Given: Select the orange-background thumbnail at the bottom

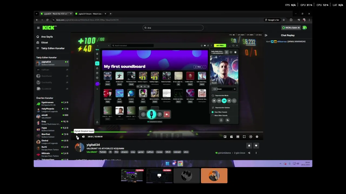Looking at the screenshot, I should click(x=214, y=176).
